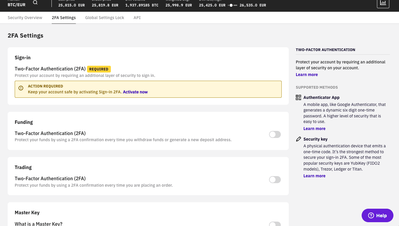Open the market search magnifier icon
399x226 pixels.
[x=35, y=3]
